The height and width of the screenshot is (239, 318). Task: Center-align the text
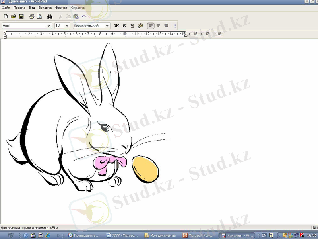(x=158, y=25)
